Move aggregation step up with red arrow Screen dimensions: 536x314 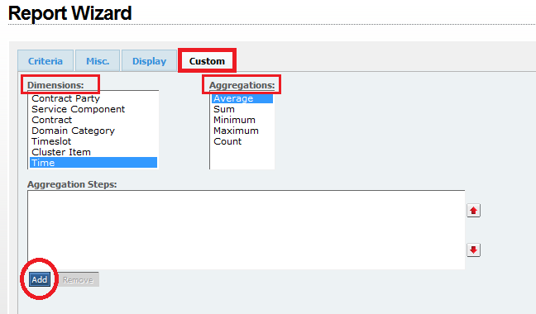pyautogui.click(x=473, y=211)
